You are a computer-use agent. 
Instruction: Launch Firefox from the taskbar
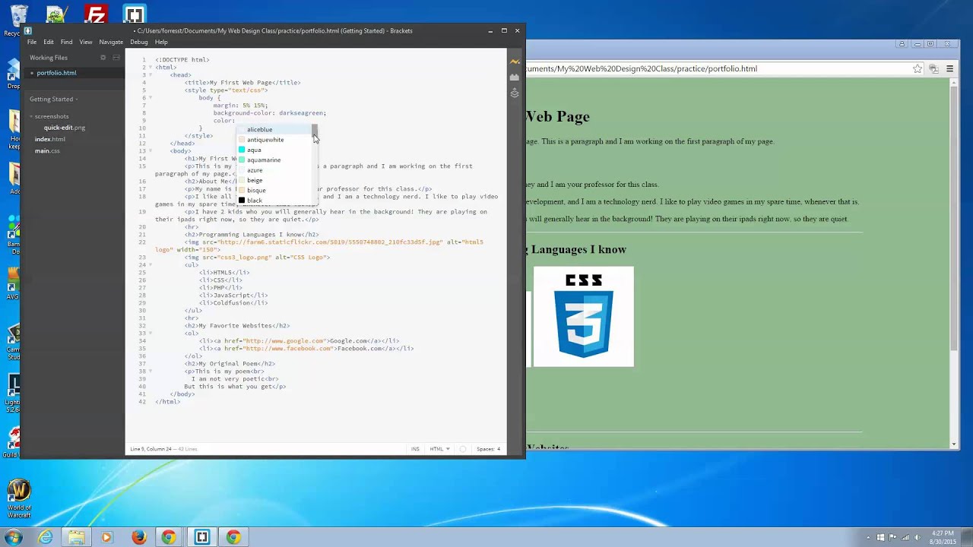click(x=138, y=537)
